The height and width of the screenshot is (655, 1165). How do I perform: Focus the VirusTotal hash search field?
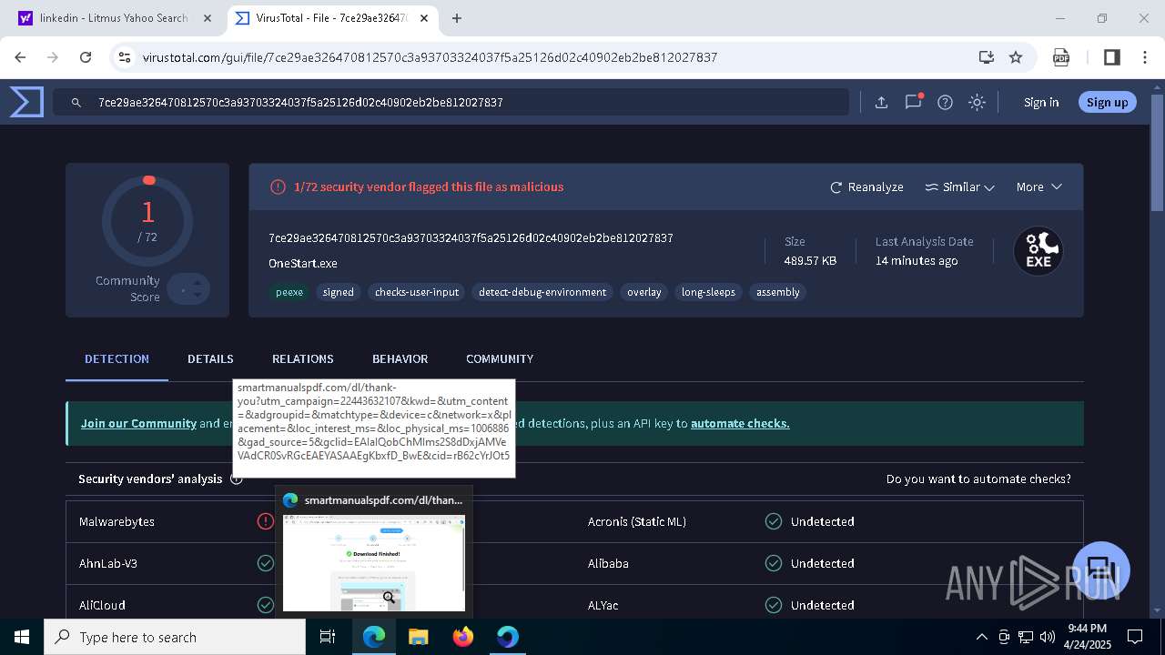click(x=450, y=103)
